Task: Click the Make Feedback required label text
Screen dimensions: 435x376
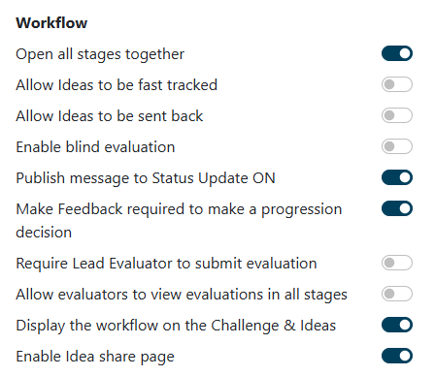Action: (179, 221)
